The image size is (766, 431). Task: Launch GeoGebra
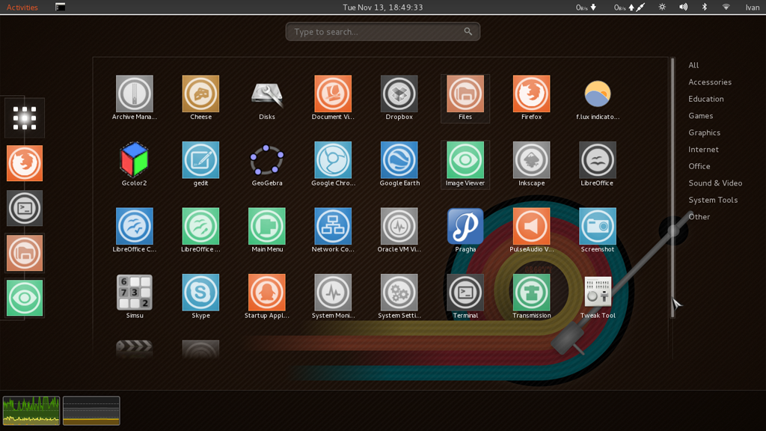pos(267,164)
